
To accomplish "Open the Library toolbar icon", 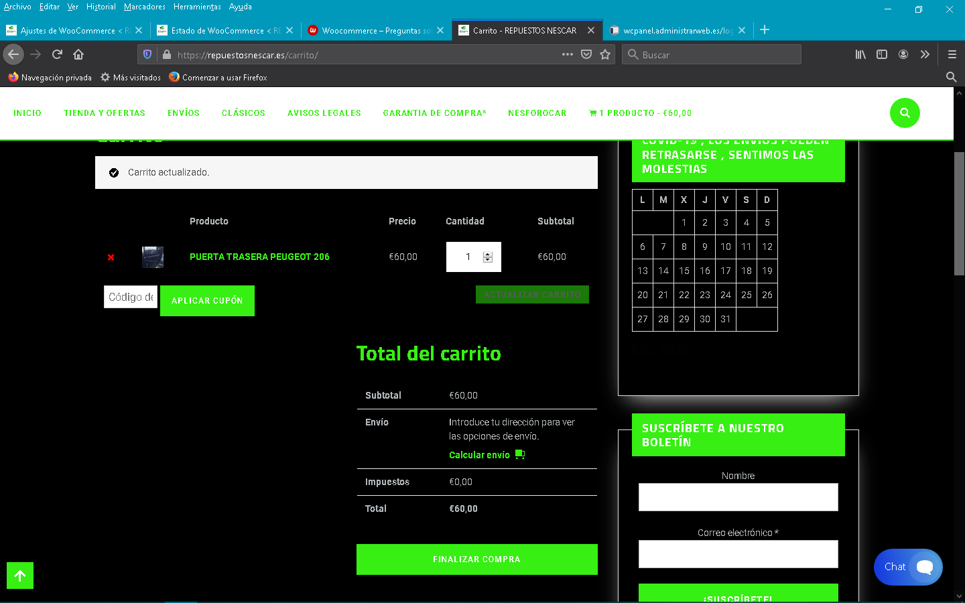I will pyautogui.click(x=860, y=54).
